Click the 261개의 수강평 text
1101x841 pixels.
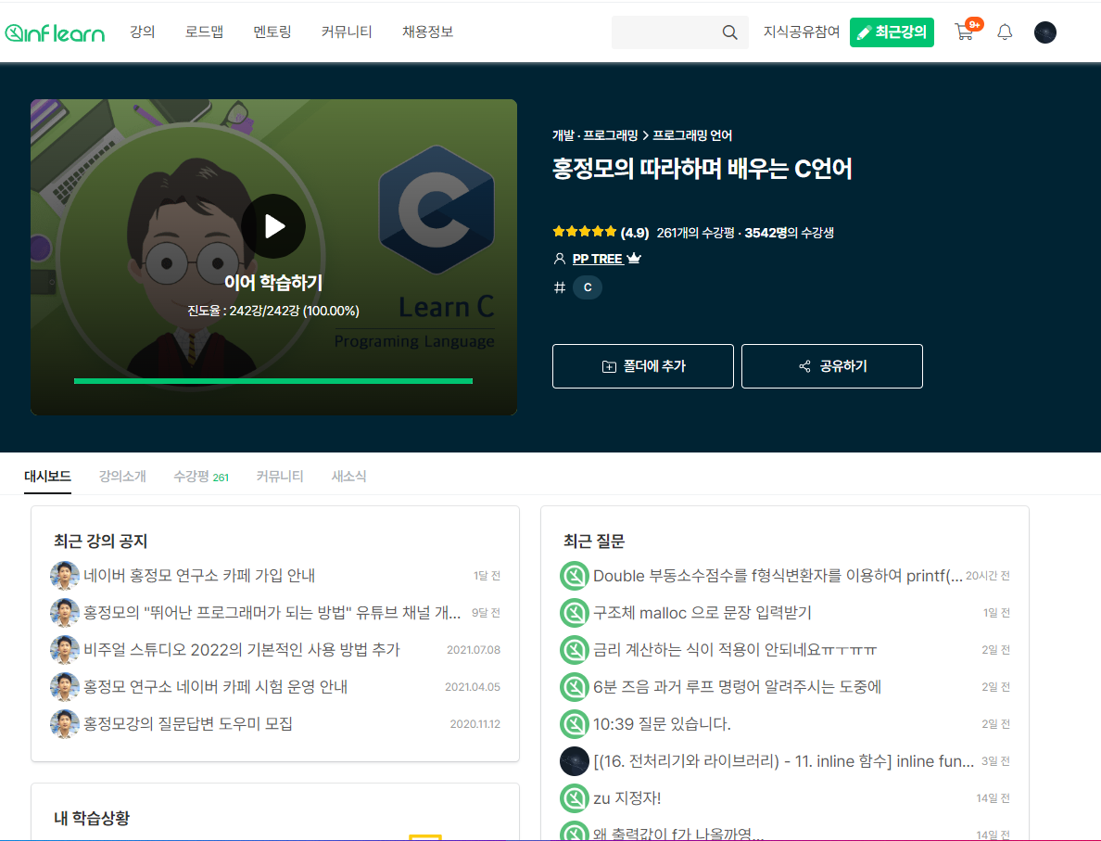[x=695, y=233]
